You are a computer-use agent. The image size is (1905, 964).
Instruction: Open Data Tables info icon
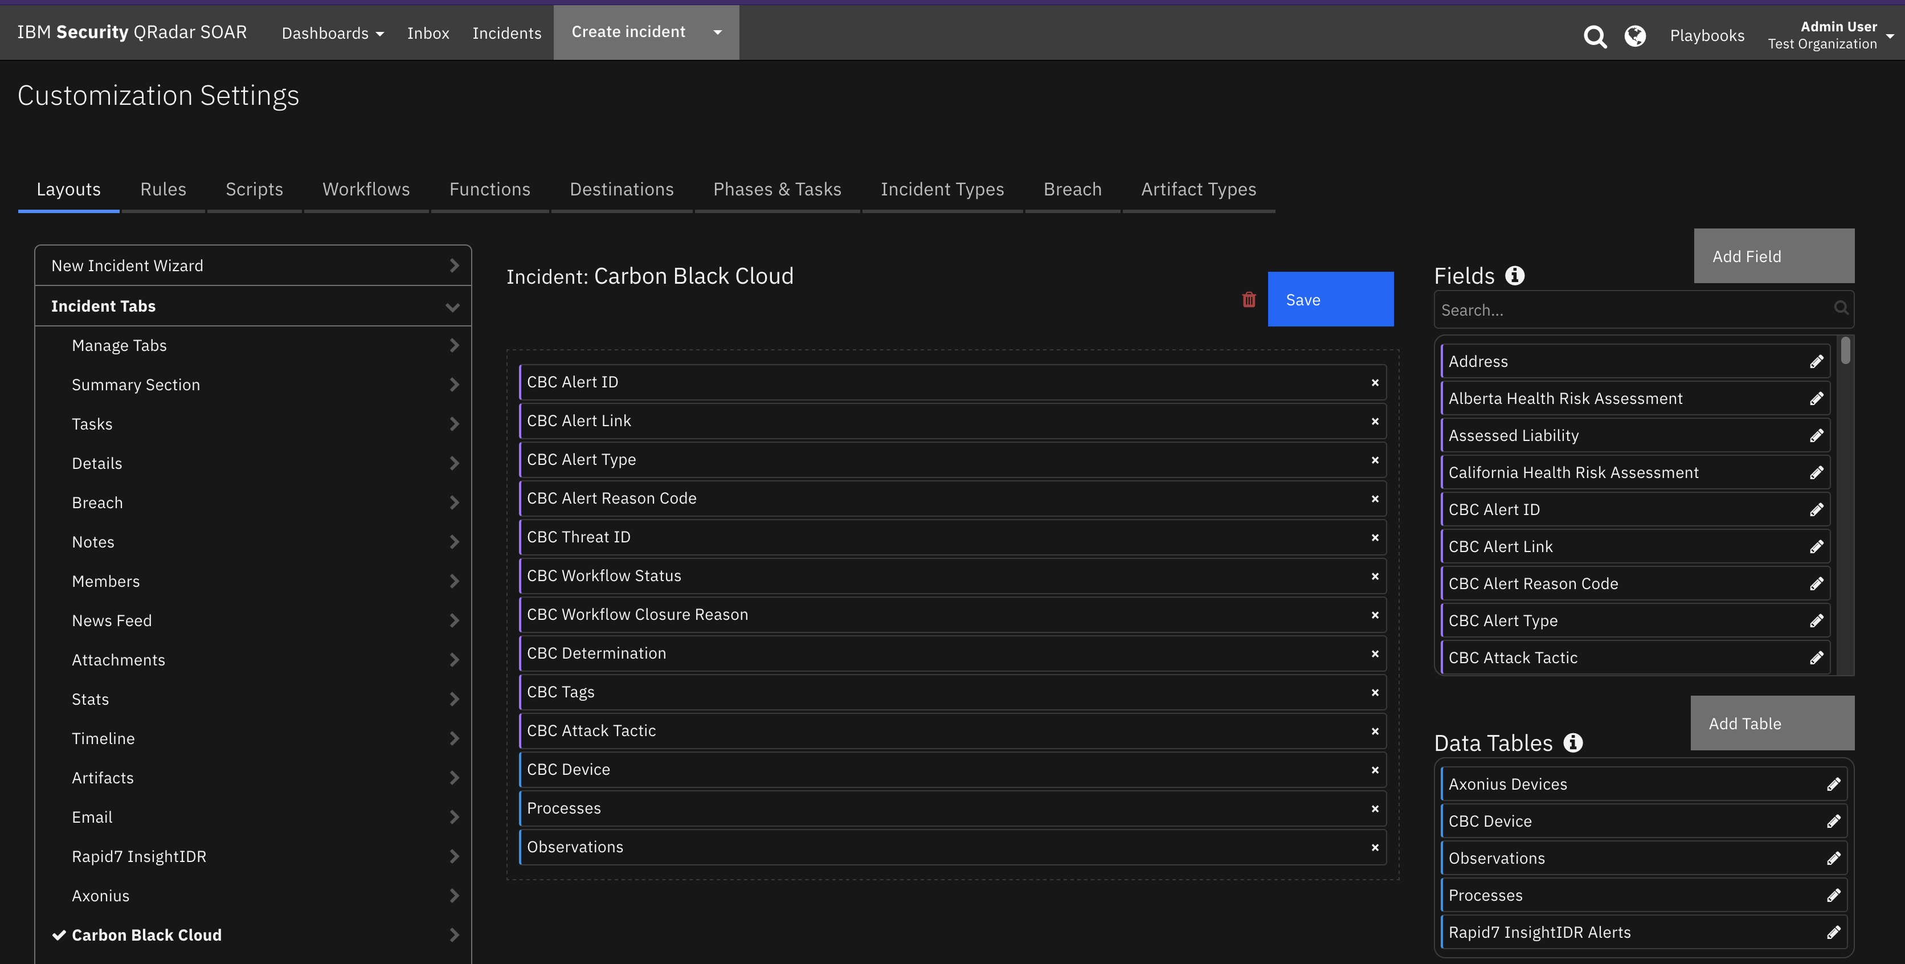(1573, 743)
